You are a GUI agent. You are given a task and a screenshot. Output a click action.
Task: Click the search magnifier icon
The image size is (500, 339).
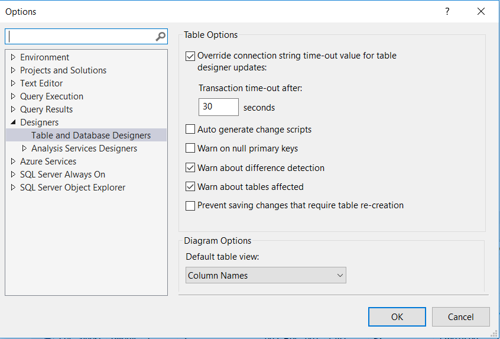[160, 37]
